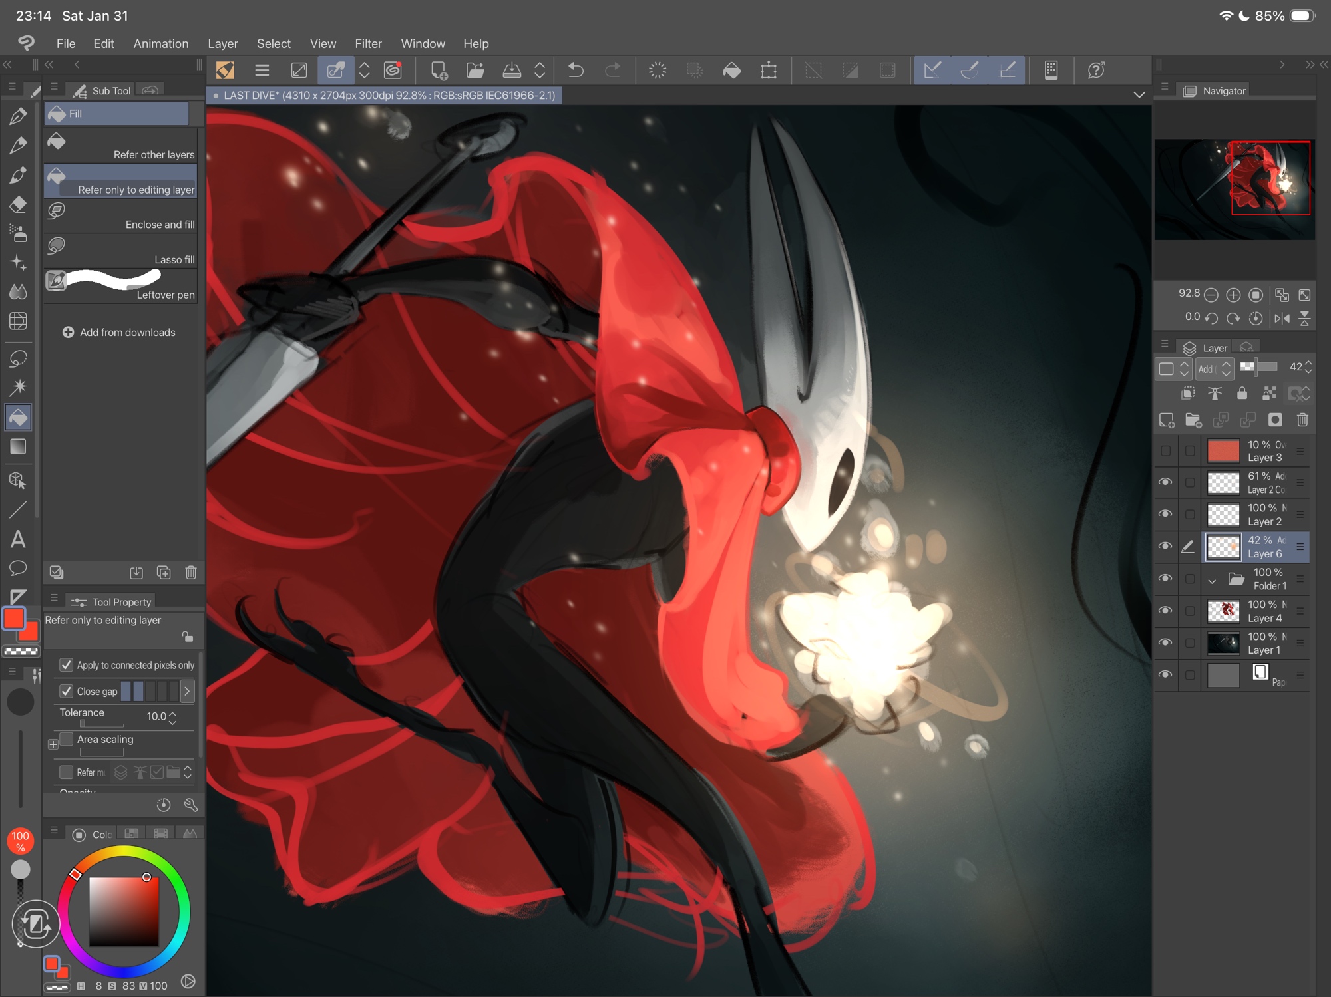Expand Close gap options arrow
This screenshot has width=1331, height=997.
(187, 692)
